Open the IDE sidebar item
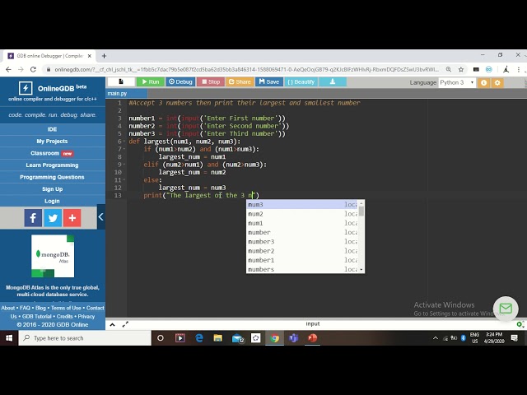The image size is (527, 395). point(52,129)
